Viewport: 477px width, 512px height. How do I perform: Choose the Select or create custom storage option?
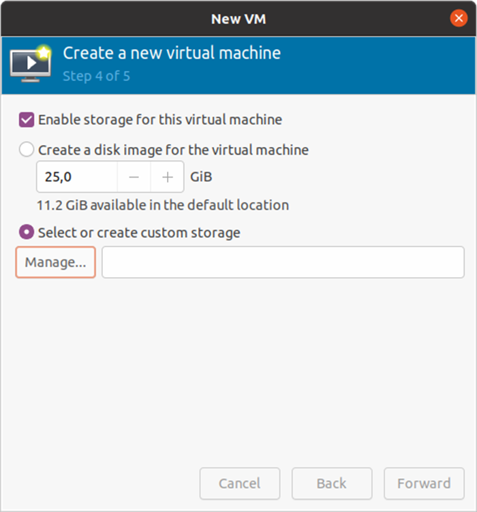(x=27, y=233)
